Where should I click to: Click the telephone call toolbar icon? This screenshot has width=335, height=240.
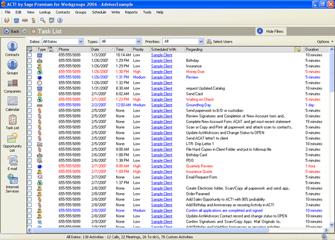pyautogui.click(x=16, y=21)
